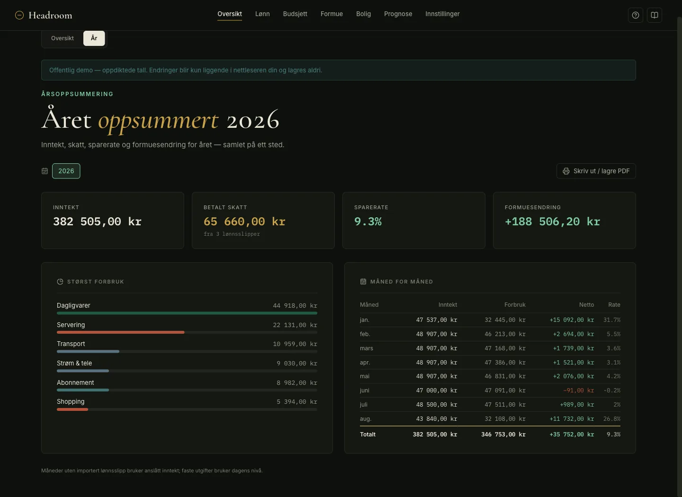Click Strøm & tele amount 9 030,00 kr
The width and height of the screenshot is (682, 497).
(297, 364)
